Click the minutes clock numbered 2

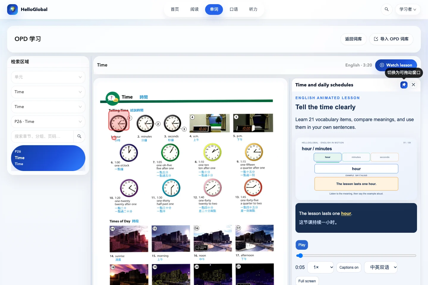[145, 123]
